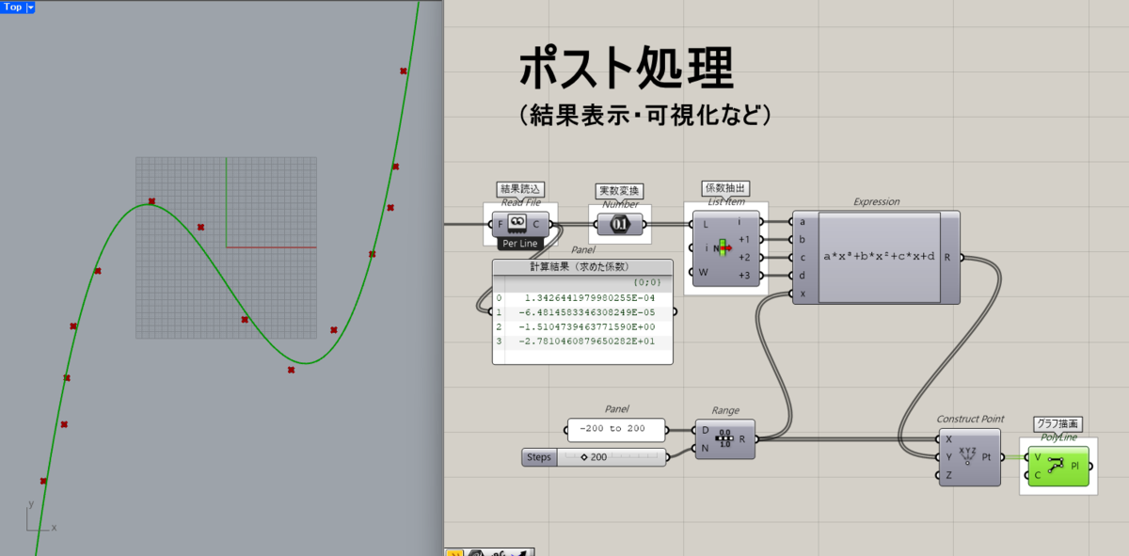Click the C input of PolyLine
1129x556 pixels.
pos(1038,475)
